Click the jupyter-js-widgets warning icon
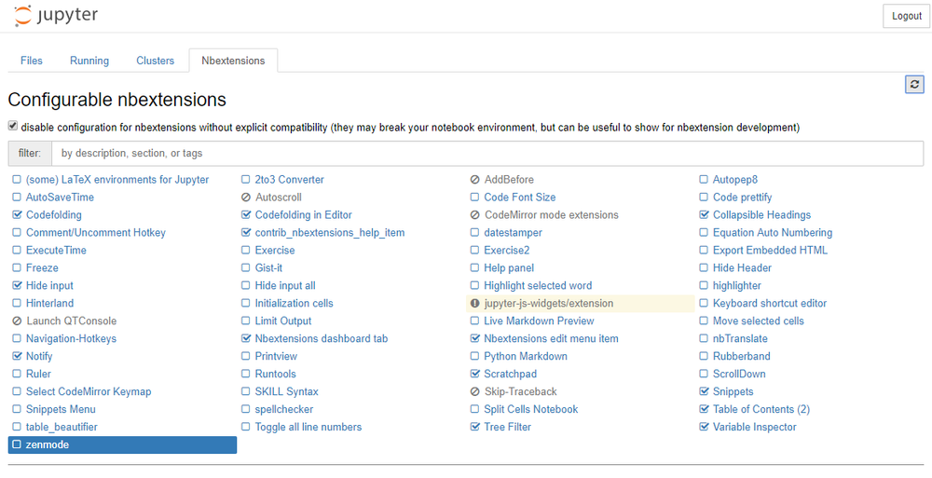Viewport: 932px width, 478px height. [475, 304]
